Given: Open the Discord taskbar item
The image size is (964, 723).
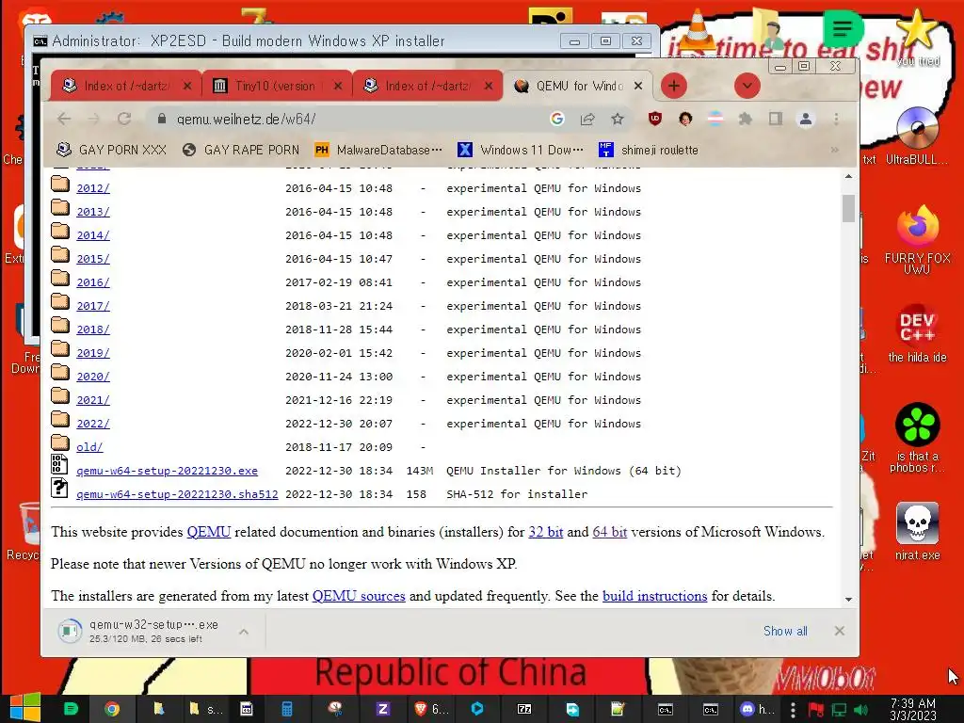Looking at the screenshot, I should click(x=756, y=709).
